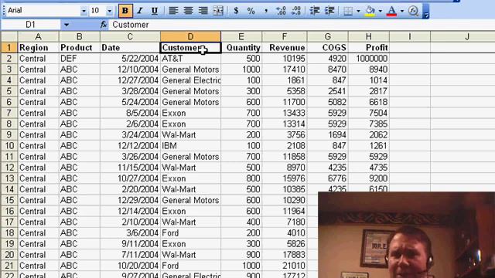Center align text

tap(188, 11)
